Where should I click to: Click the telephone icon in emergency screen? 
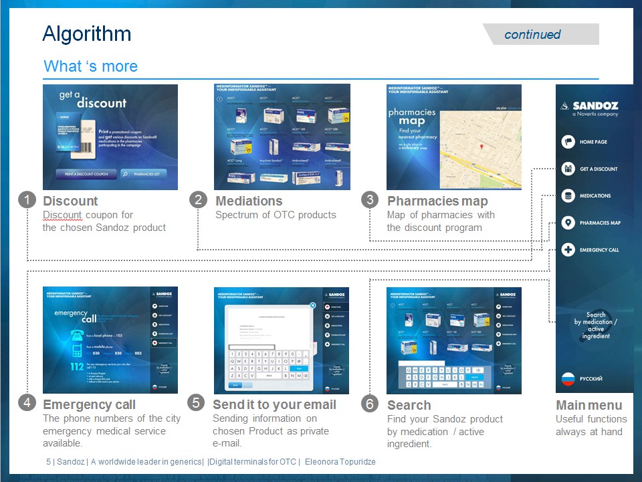point(77,335)
